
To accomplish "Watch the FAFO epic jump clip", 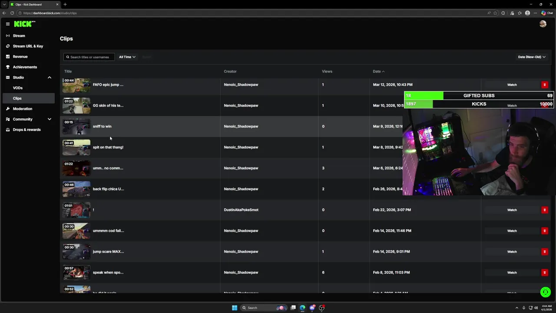I will (x=512, y=85).
